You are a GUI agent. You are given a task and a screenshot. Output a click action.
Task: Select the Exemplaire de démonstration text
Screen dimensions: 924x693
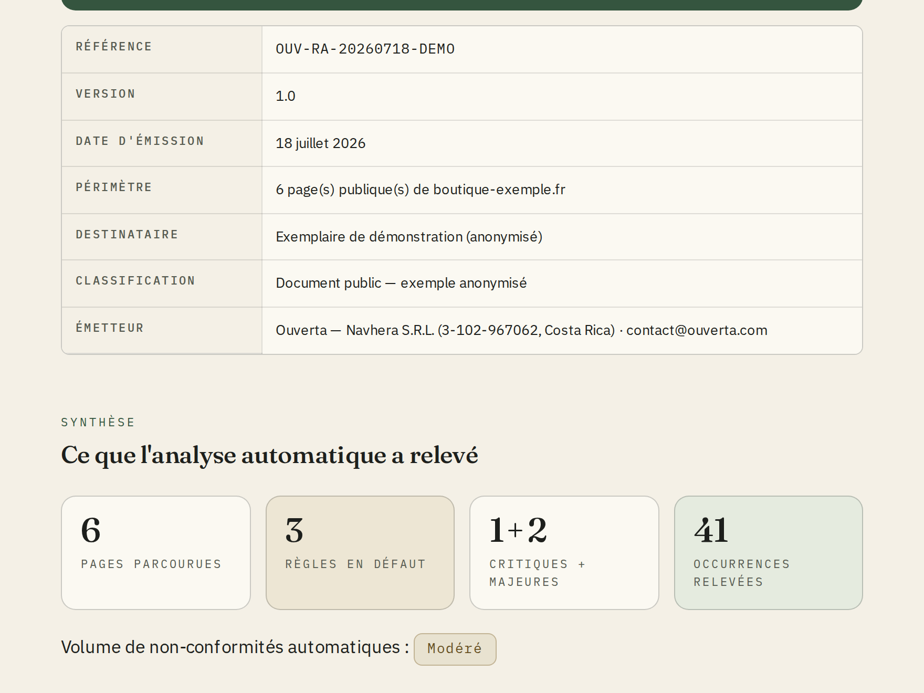(x=369, y=237)
